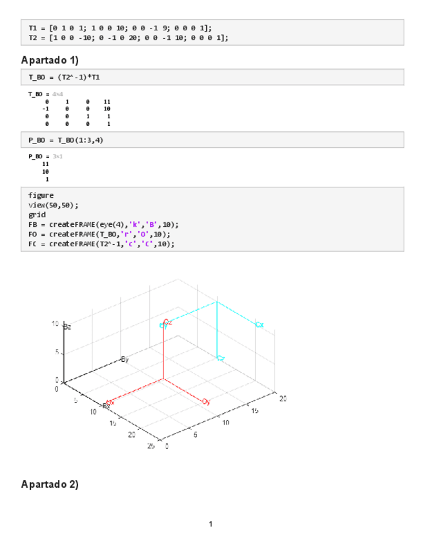423x548 pixels.
Task: Click the page number 1 at bottom
Action: click(x=211, y=523)
